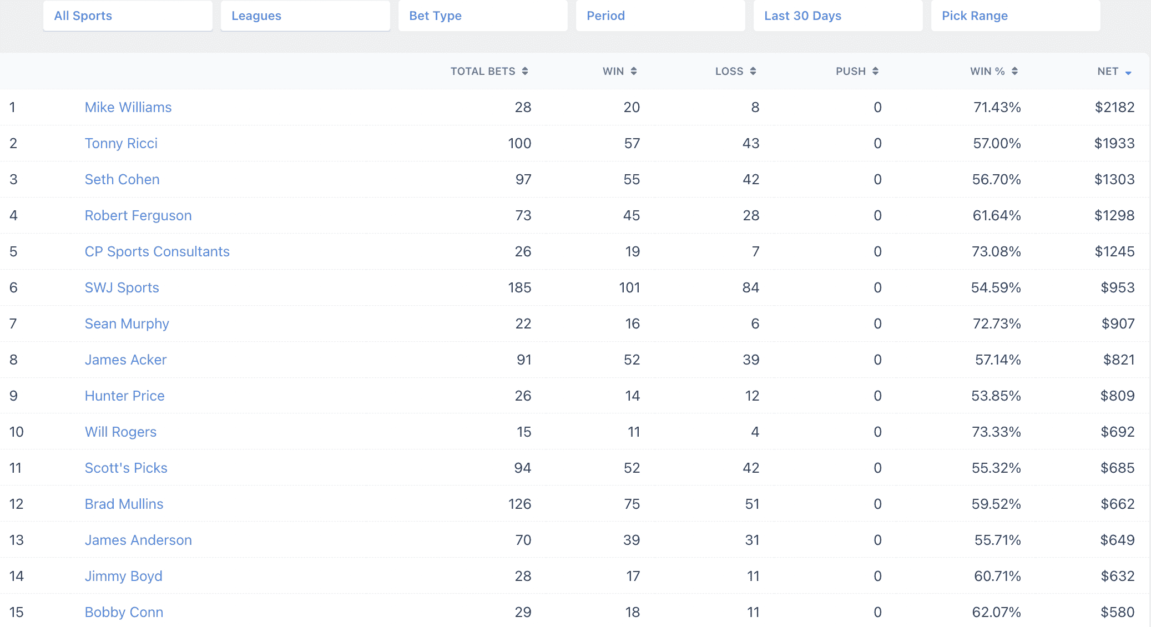Toggle the Net column sort direction
The width and height of the screenshot is (1151, 627).
pyautogui.click(x=1114, y=71)
